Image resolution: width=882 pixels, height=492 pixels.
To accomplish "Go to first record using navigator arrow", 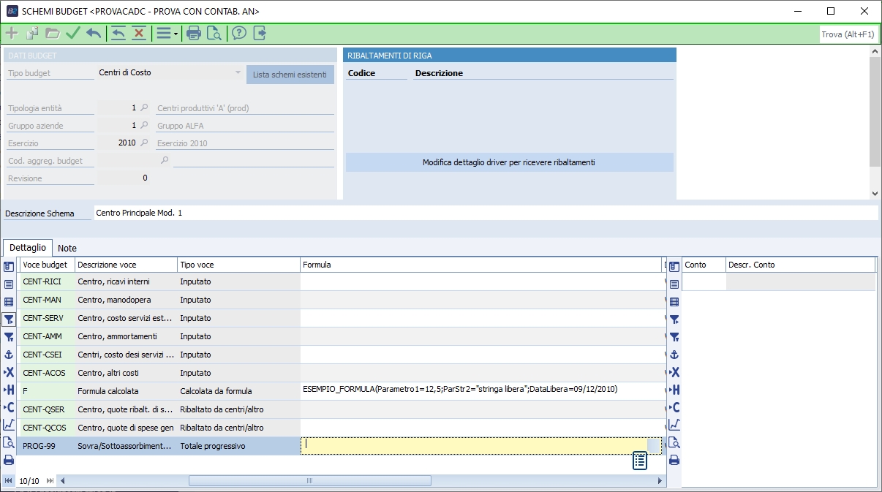I will click(x=9, y=480).
